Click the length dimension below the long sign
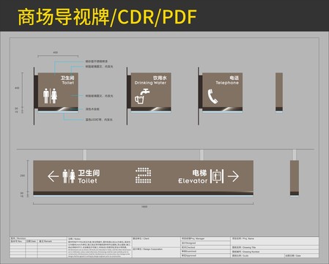329x264 pixels. coord(144,207)
